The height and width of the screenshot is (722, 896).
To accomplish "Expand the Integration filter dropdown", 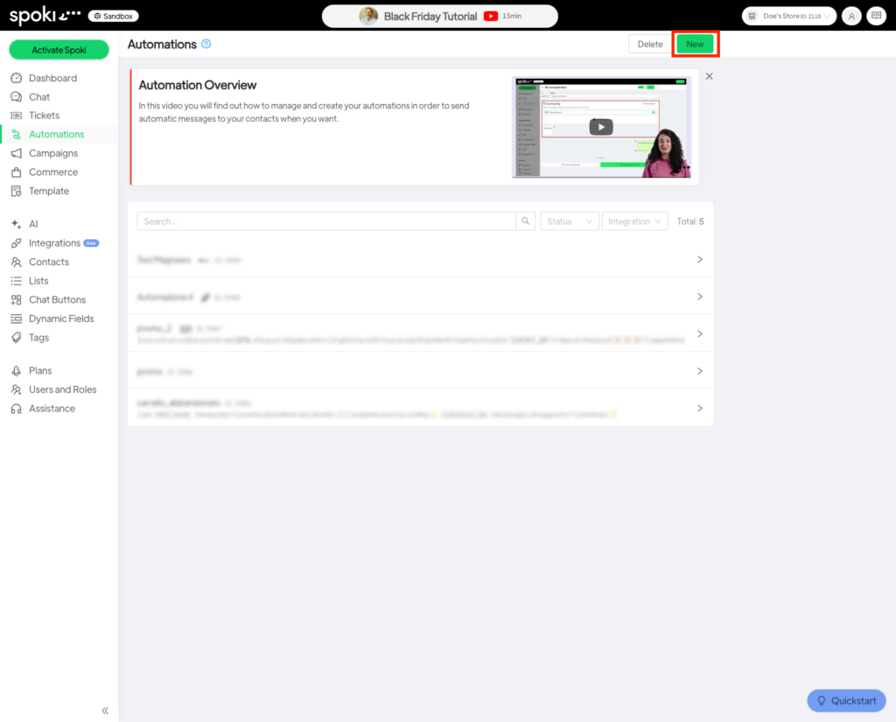I will click(x=634, y=221).
